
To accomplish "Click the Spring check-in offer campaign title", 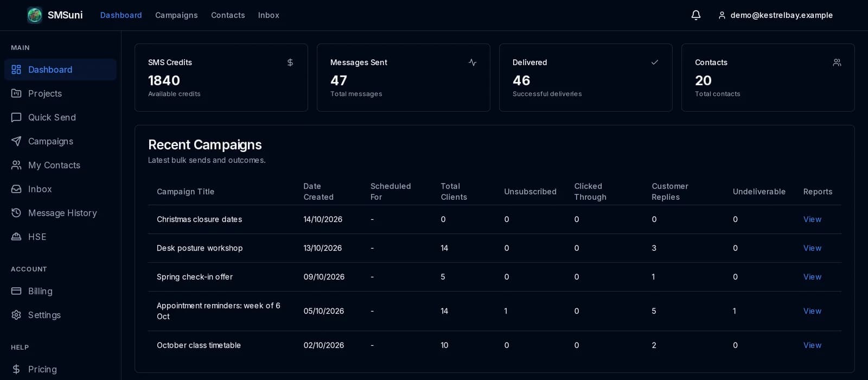I will pos(195,277).
